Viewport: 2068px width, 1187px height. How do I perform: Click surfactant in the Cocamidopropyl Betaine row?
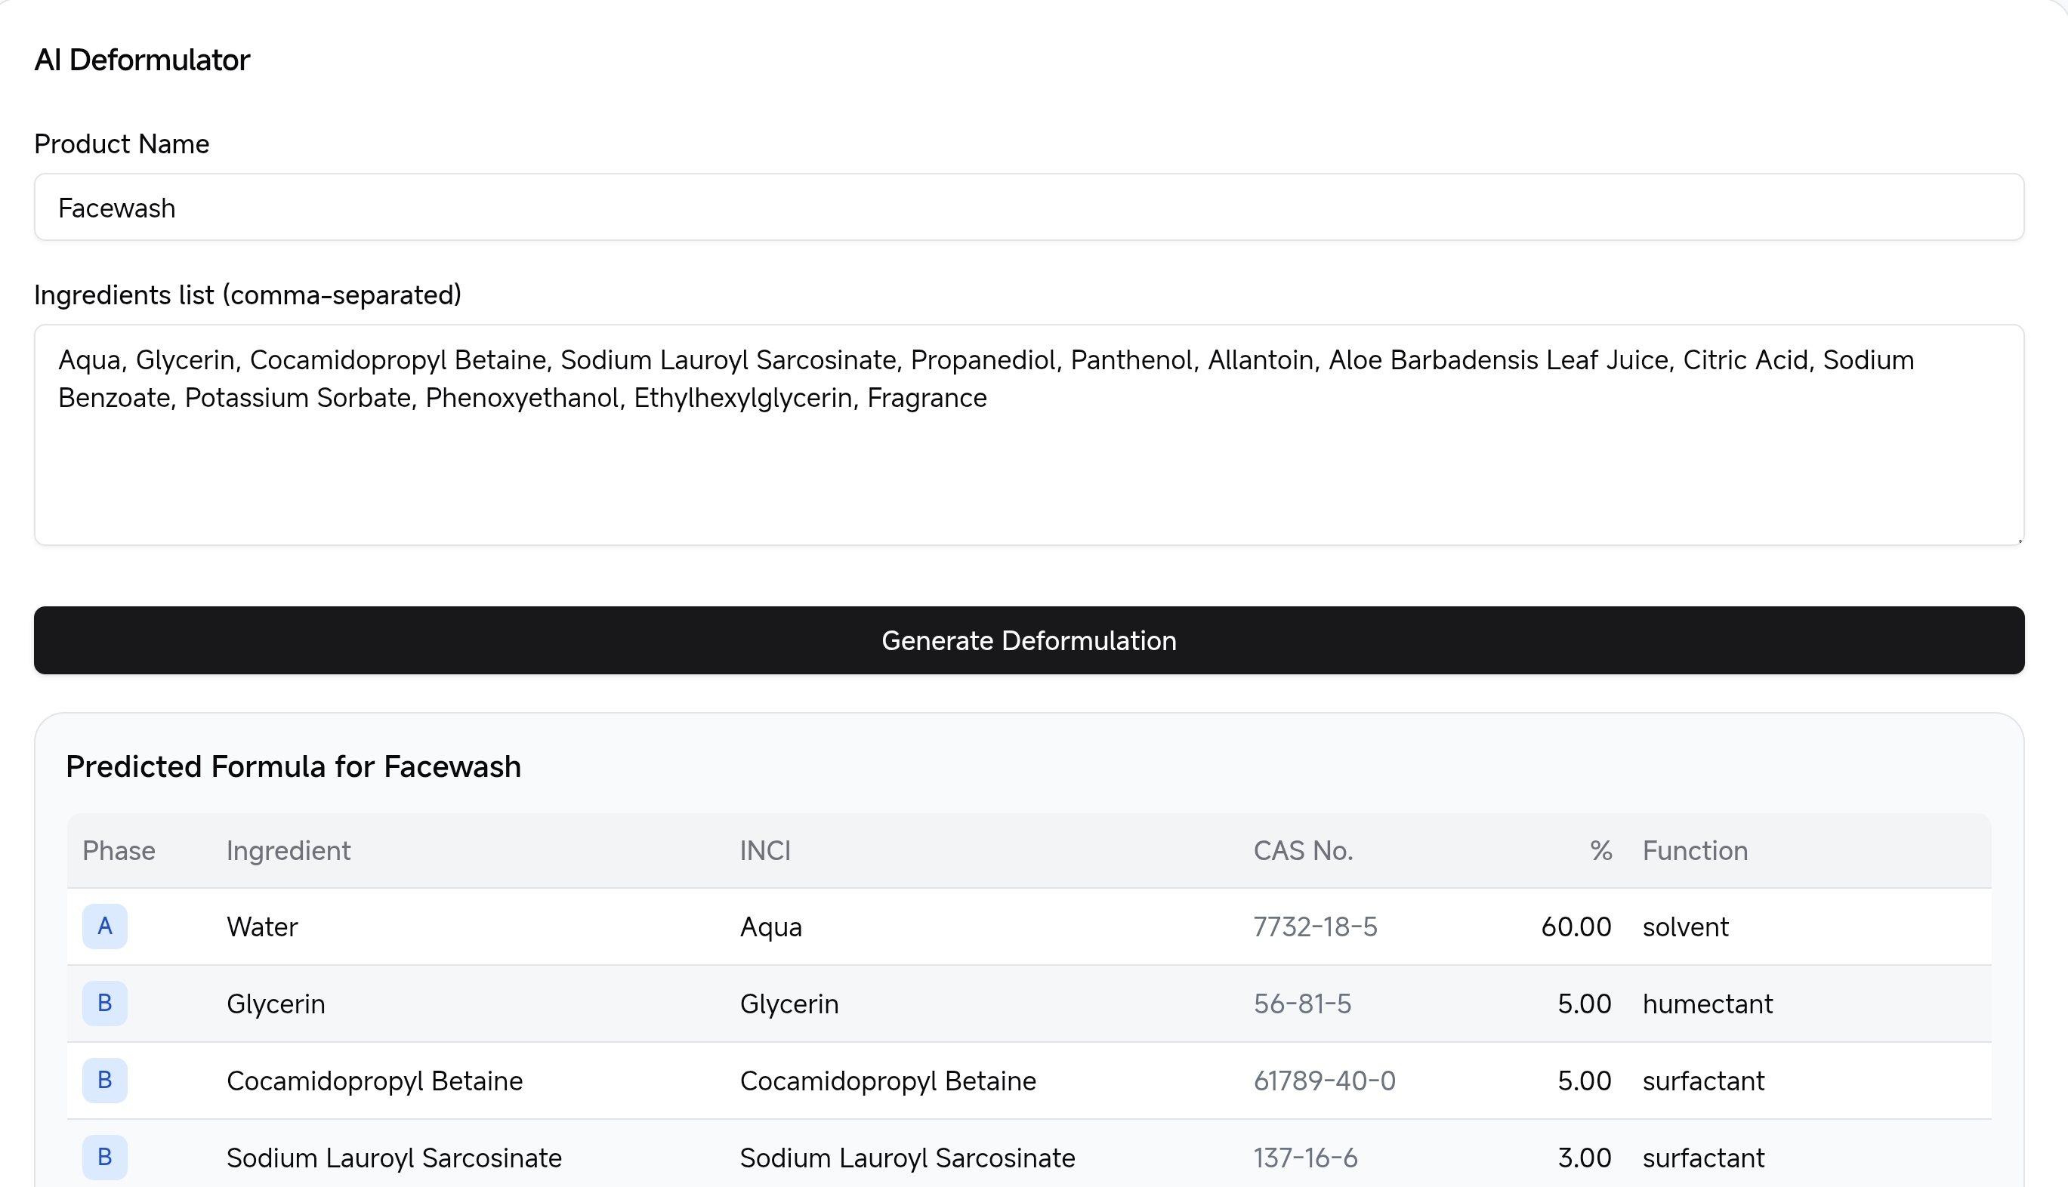point(1703,1081)
